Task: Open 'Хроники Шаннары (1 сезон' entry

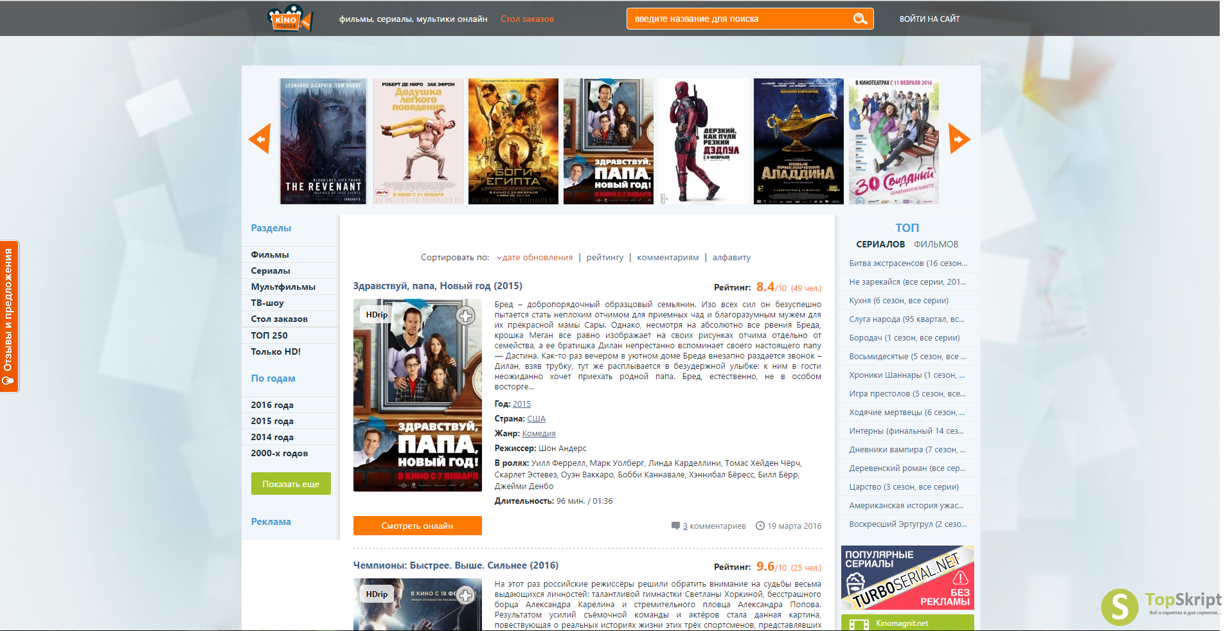Action: coord(907,375)
